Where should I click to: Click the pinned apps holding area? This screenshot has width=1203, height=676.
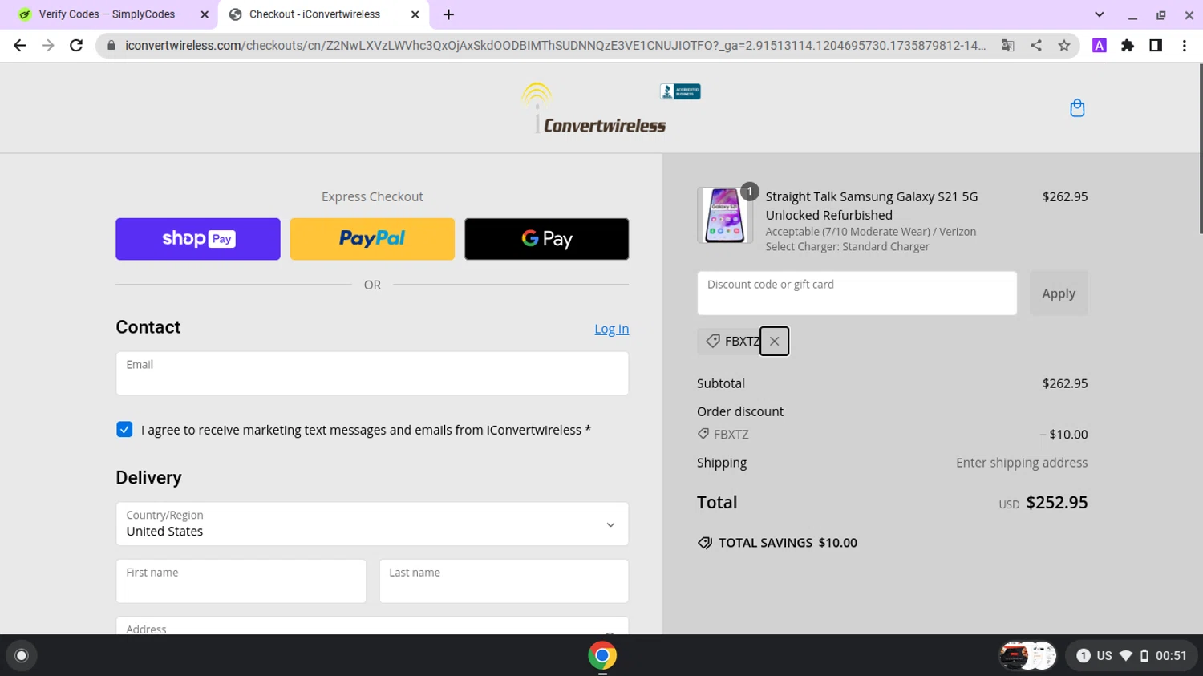[x=1027, y=655]
